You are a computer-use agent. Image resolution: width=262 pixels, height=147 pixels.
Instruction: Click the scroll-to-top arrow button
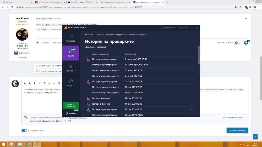(x=255, y=137)
